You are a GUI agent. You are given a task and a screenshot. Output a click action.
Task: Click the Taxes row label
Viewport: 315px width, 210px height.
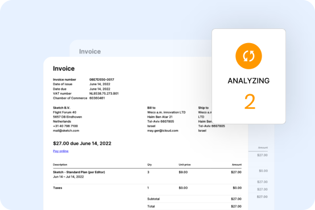pyautogui.click(x=57, y=188)
